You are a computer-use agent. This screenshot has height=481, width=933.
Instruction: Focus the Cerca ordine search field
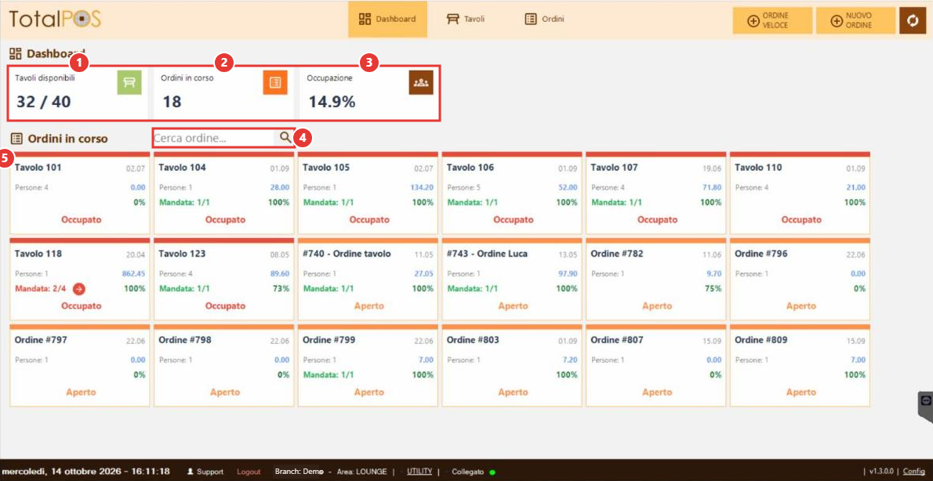214,138
